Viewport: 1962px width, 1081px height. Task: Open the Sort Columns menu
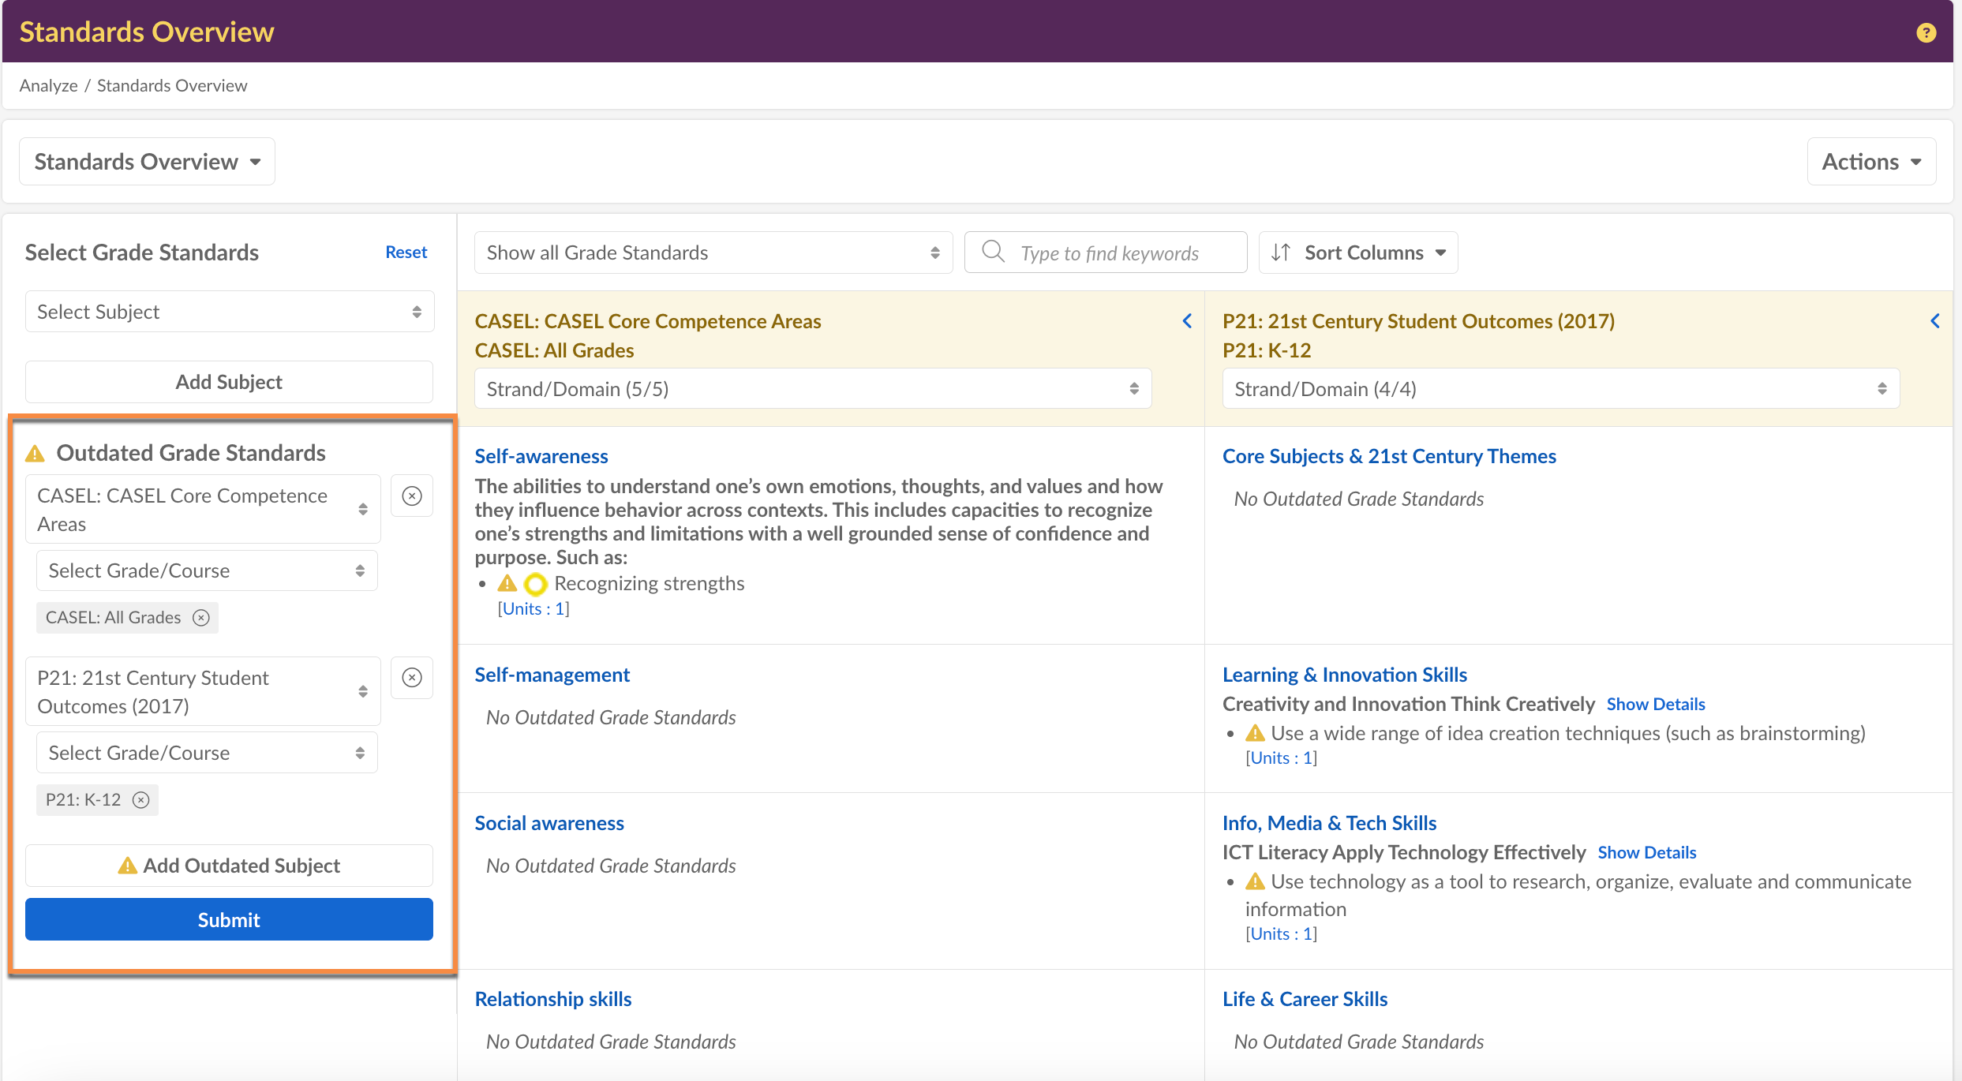click(x=1358, y=252)
